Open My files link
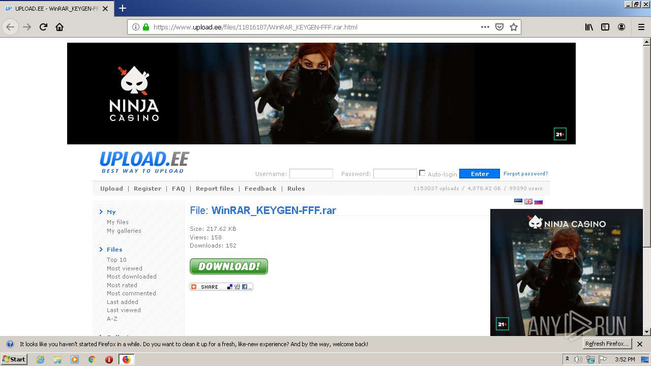The width and height of the screenshot is (651, 366). click(x=117, y=222)
